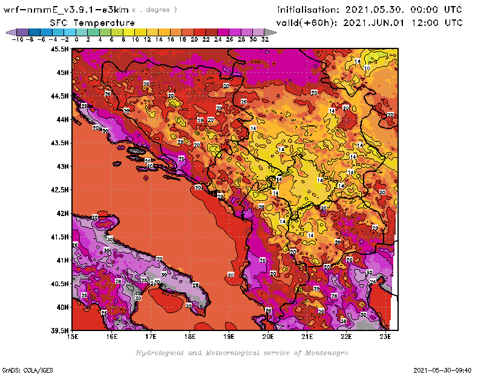484x374 pixels.
Task: Click the '45N' latitude axis label
Action: coord(63,73)
